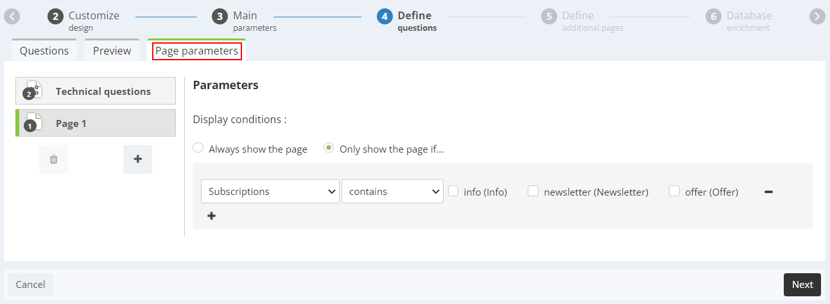Check the info (Info) checkbox

(x=453, y=190)
